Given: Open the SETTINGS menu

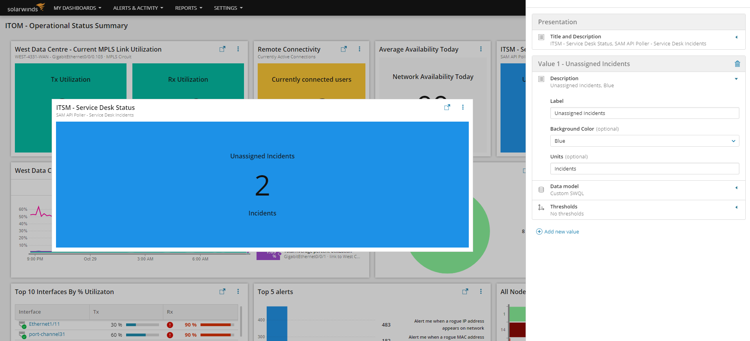Looking at the screenshot, I should [x=228, y=8].
